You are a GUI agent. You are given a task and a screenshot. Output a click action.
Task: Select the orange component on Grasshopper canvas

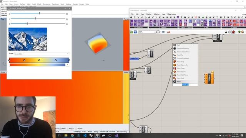click(209, 78)
